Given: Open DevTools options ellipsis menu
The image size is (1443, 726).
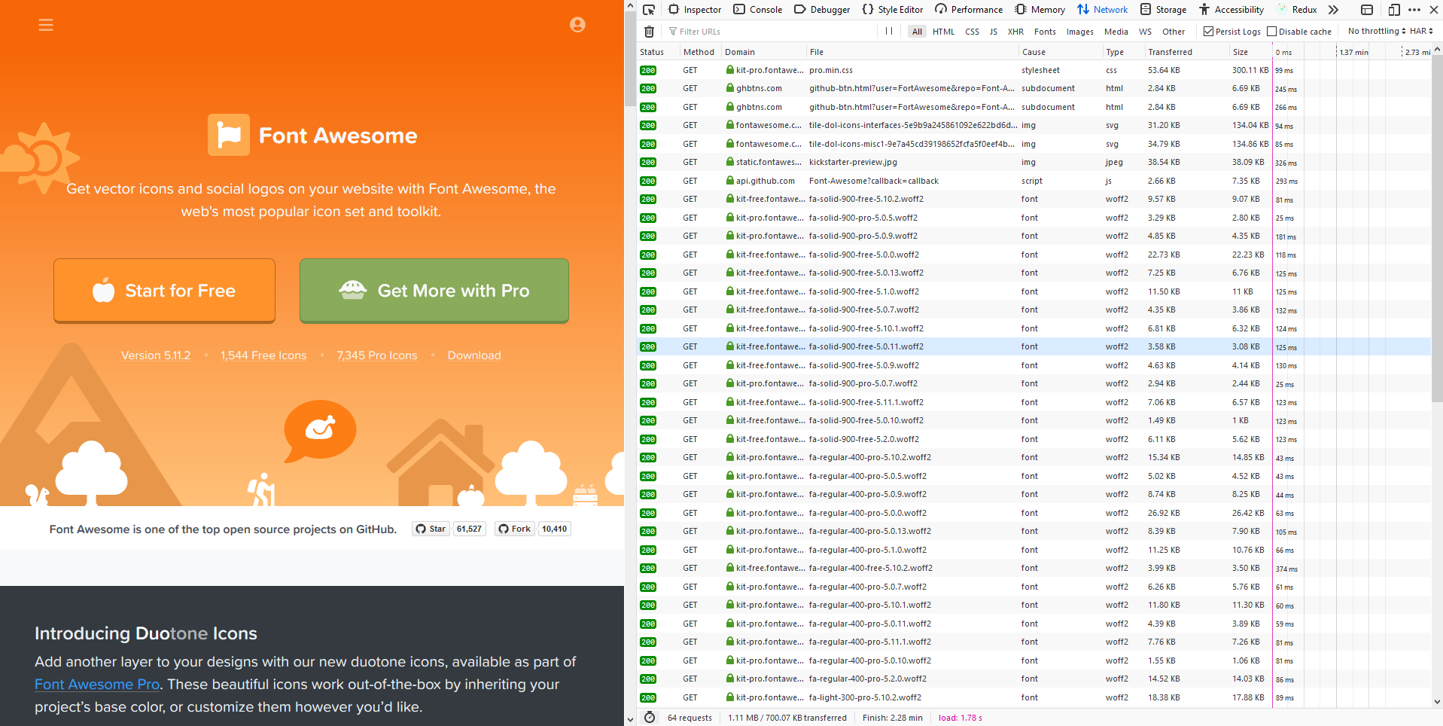Looking at the screenshot, I should click(1414, 10).
